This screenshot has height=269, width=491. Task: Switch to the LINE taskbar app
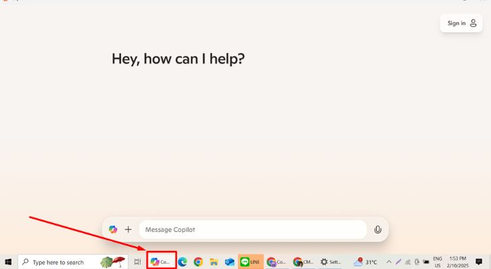250,262
